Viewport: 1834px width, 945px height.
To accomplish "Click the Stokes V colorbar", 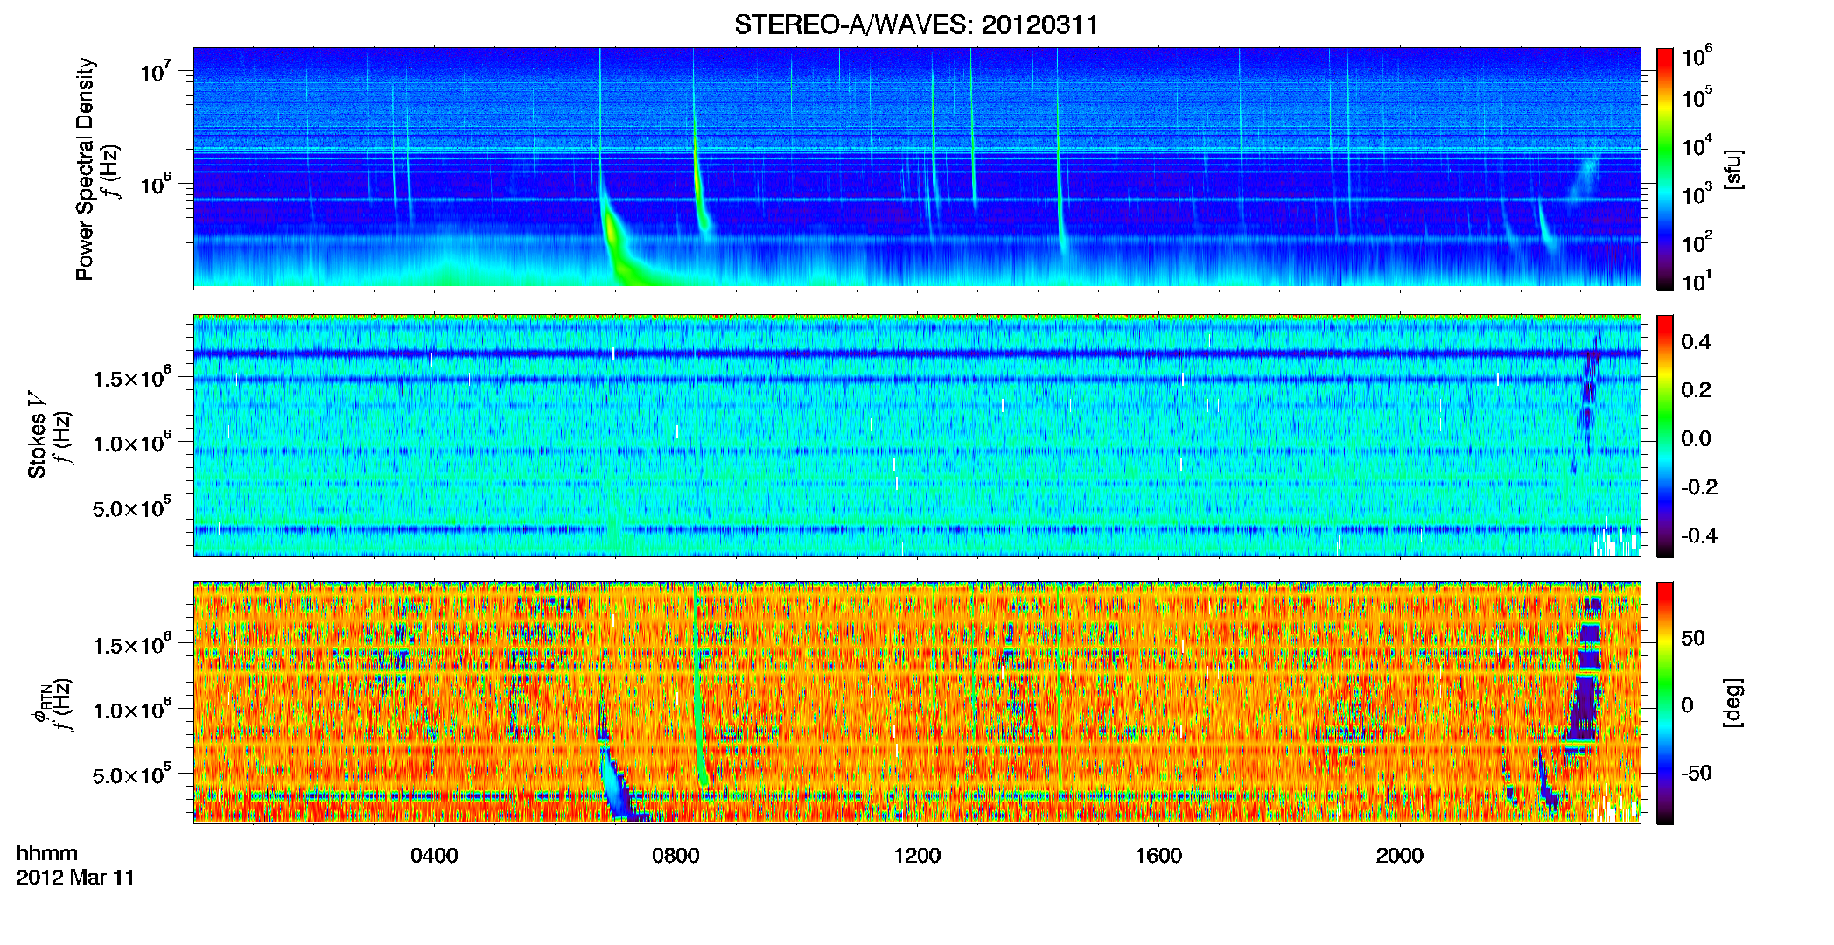I will [x=1665, y=436].
